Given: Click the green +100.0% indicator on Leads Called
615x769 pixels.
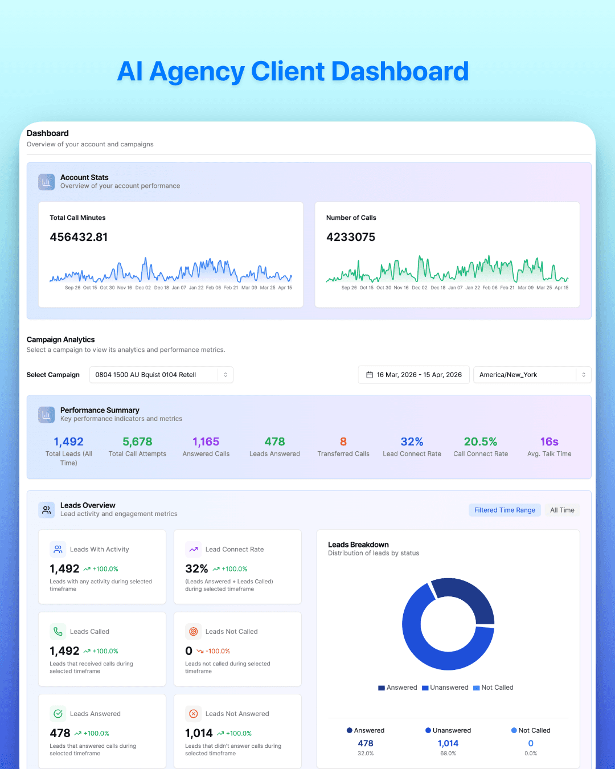Looking at the screenshot, I should click(101, 651).
